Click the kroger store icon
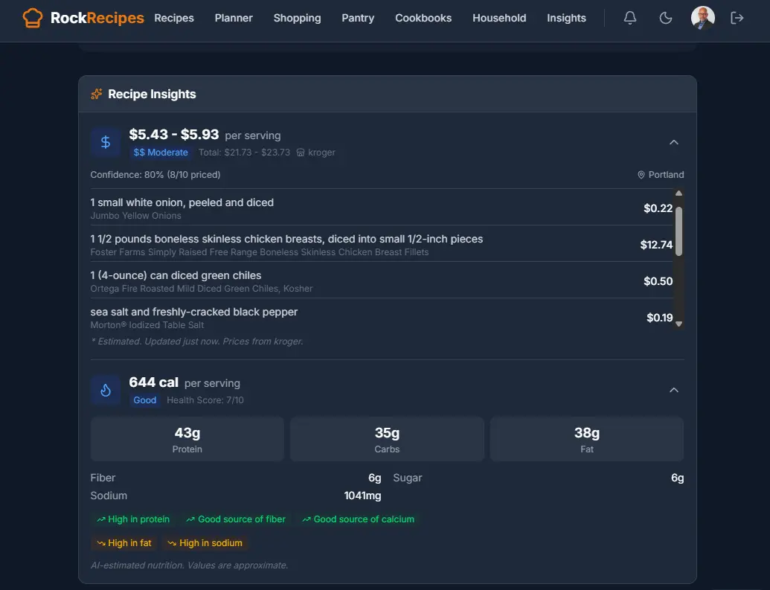 point(301,153)
